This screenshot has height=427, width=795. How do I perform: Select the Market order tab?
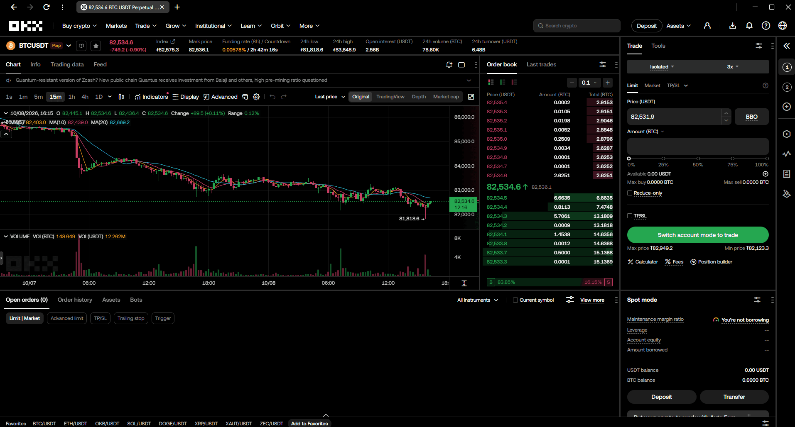point(652,85)
